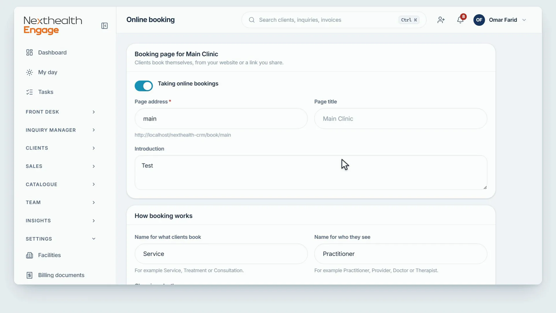Image resolution: width=556 pixels, height=313 pixels.
Task: Collapse the Settings section
Action: coord(61,239)
